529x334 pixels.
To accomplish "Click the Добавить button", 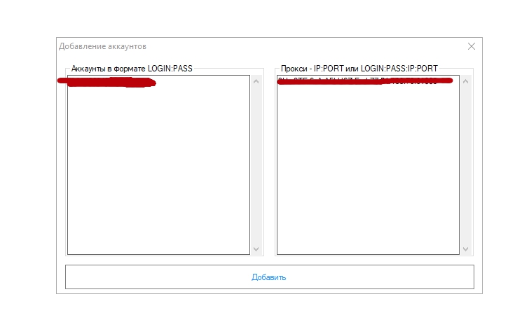I will [270, 277].
